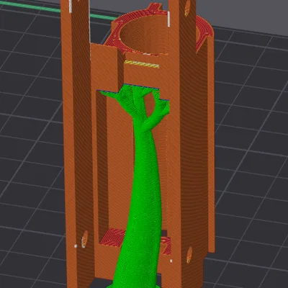Select the round screw hole at lower-right leg
Image resolution: width=288 pixels, height=288 pixels.
[x=189, y=255]
